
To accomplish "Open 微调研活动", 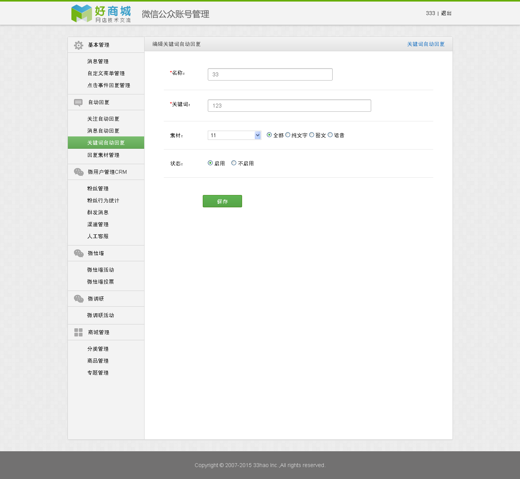I will pos(101,316).
